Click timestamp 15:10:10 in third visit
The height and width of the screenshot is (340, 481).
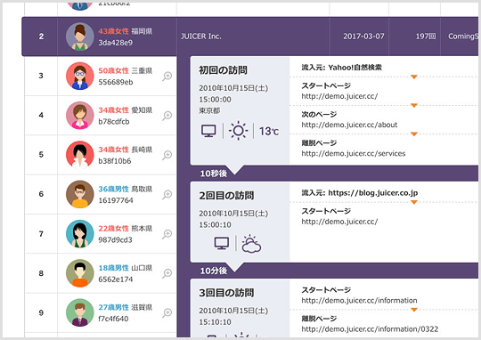[215, 322]
